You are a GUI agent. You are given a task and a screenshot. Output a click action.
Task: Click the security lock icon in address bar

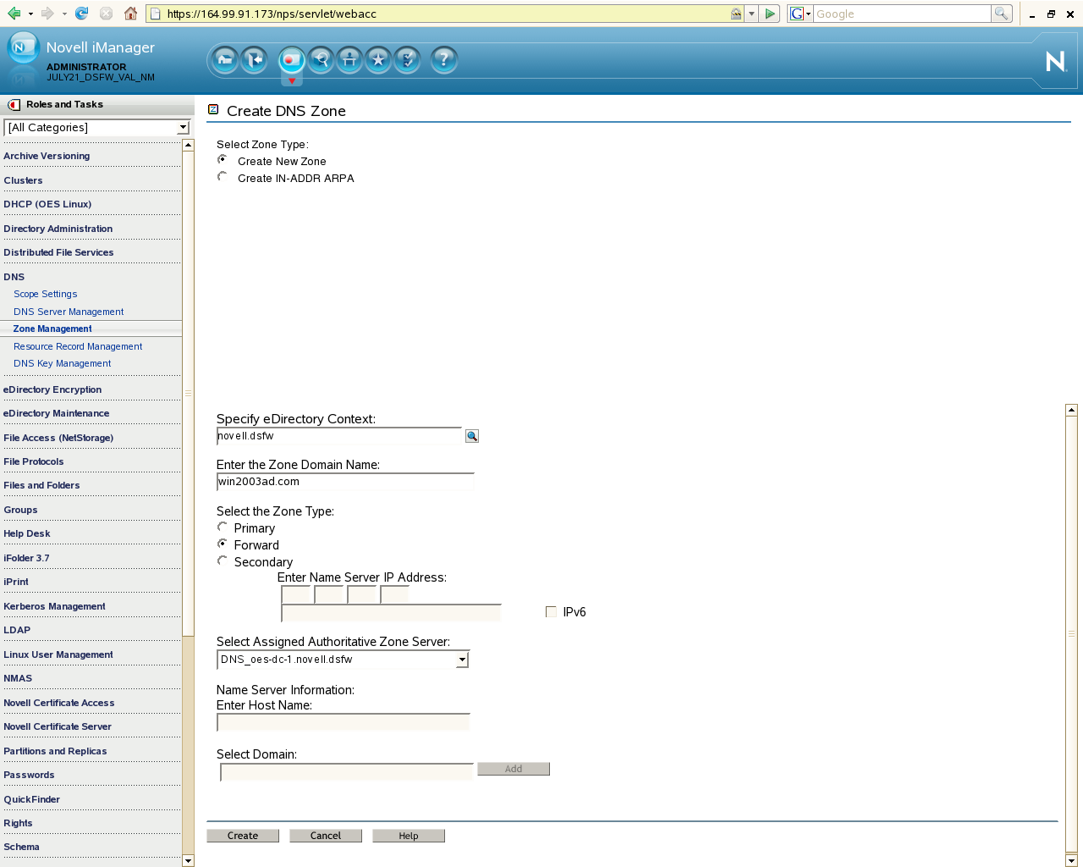[736, 14]
